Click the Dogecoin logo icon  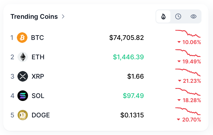tap(23, 115)
